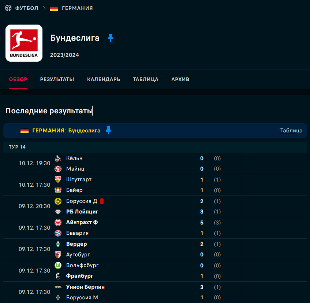Click the Бундеслига page title

click(75, 38)
